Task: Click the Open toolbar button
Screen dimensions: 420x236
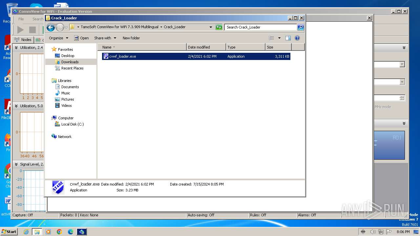Action: (81, 38)
